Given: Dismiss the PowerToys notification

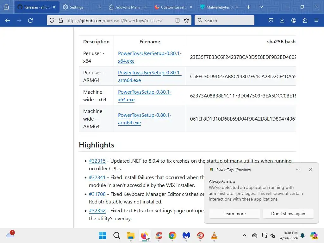Looking at the screenshot, I should pyautogui.click(x=310, y=170).
